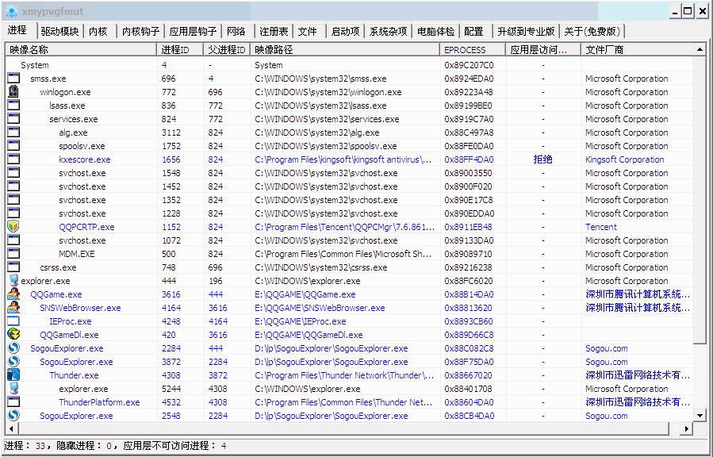Click horizontal scrollbar left arrow
Screen dimensions: 713x457
coord(11,428)
